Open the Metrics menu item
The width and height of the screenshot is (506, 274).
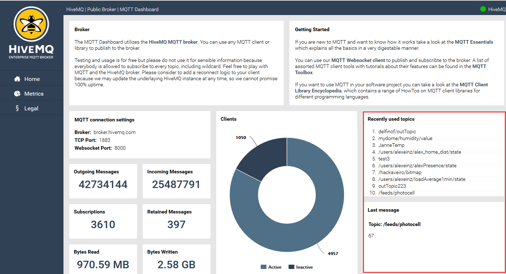coord(32,93)
